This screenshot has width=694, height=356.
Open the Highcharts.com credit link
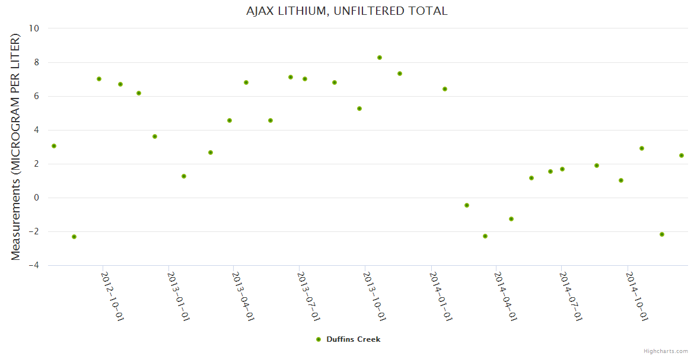pyautogui.click(x=666, y=351)
